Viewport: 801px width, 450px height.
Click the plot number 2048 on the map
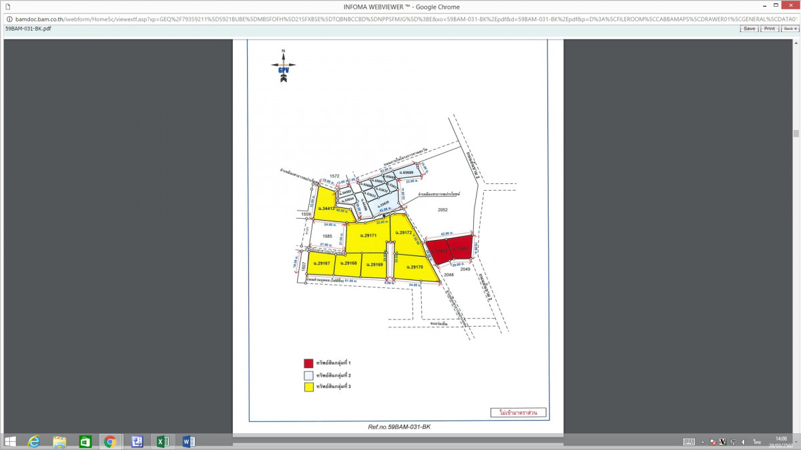click(x=449, y=274)
